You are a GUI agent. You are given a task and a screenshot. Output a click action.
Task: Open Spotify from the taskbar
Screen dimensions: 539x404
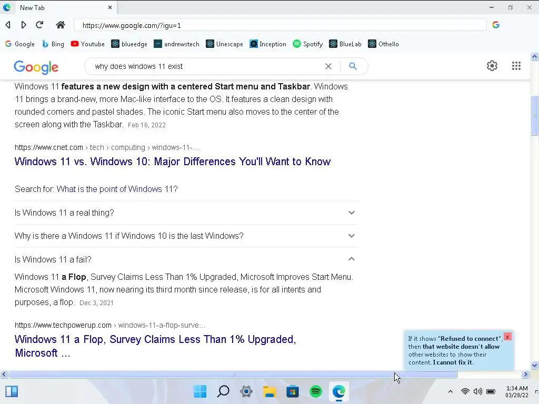316,391
